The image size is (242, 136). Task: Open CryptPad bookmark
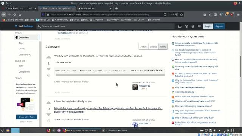point(96,20)
